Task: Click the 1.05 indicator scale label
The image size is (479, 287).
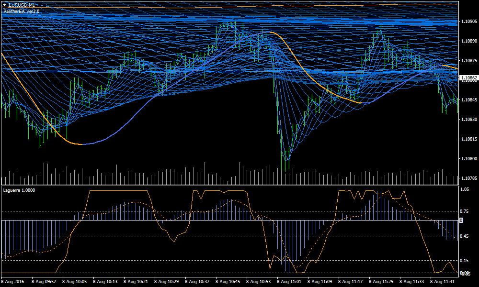Action: coord(464,189)
